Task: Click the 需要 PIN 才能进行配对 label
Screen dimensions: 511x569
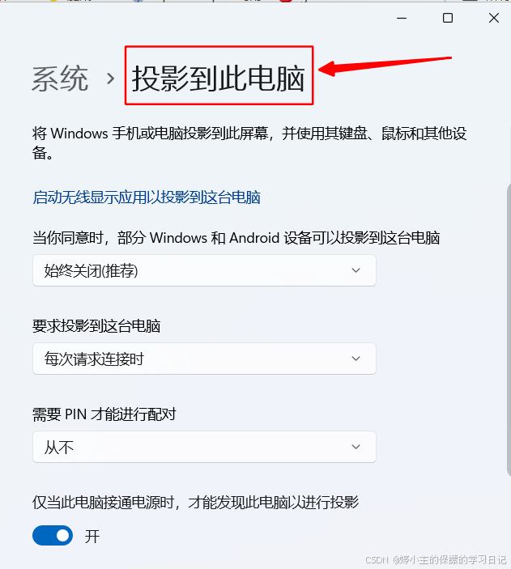Action: pos(104,414)
